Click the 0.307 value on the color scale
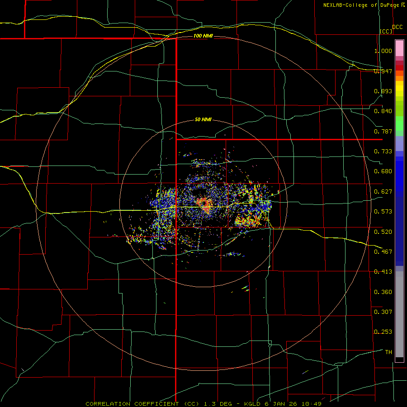The width and height of the screenshot is (407, 407). point(383,312)
